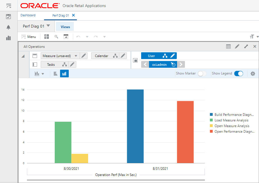Image resolution: width=259 pixels, height=183 pixels.
Task: Advance to next user with right arrow
Action: click(x=181, y=64)
